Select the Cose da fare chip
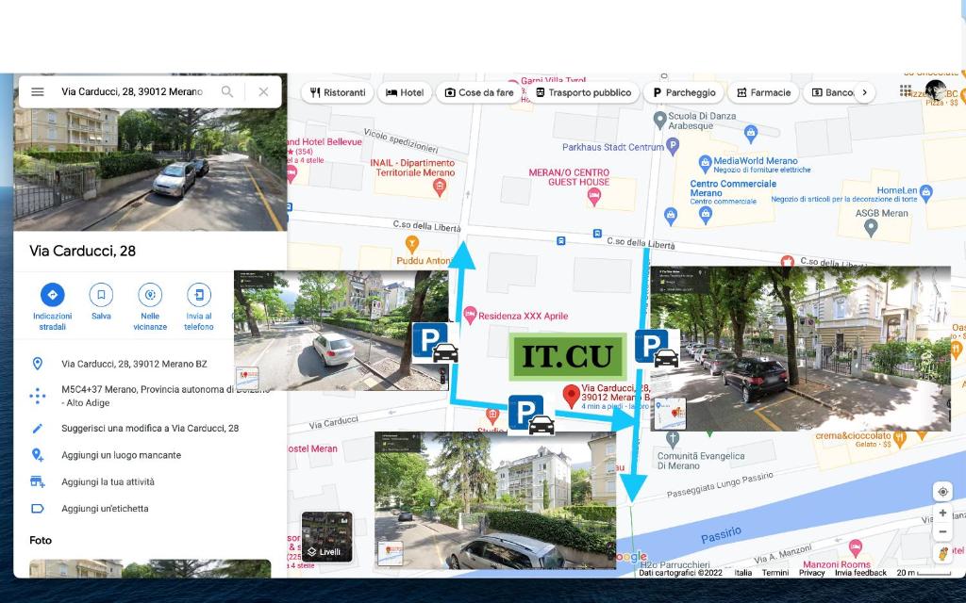The width and height of the screenshot is (966, 603). [x=479, y=92]
